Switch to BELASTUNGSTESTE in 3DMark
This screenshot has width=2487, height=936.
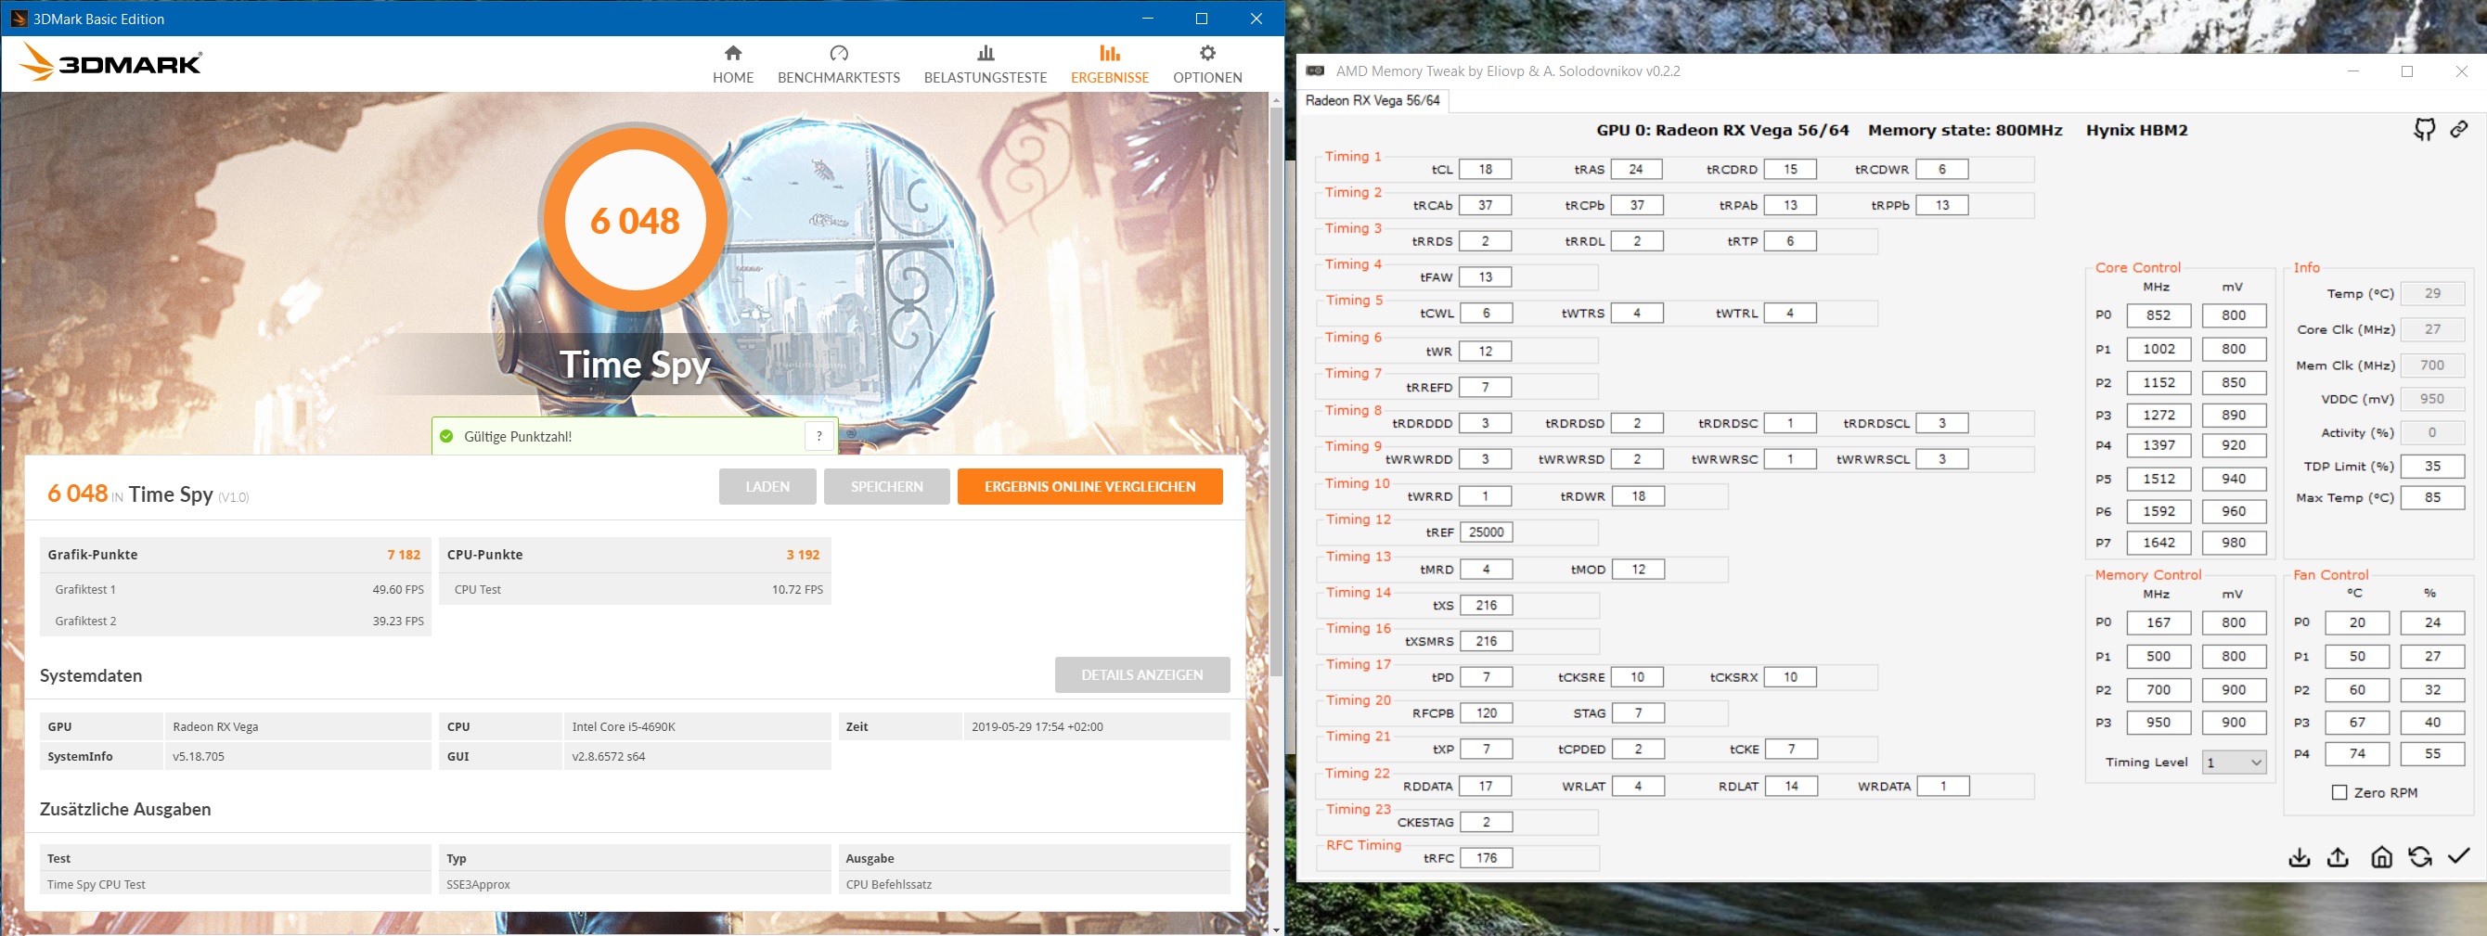click(985, 65)
